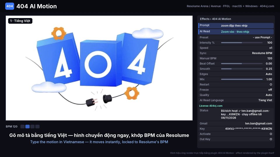Viewport: 280px width, 157px height.
Task: Click the Restart trigger circle
Action: [271, 85]
